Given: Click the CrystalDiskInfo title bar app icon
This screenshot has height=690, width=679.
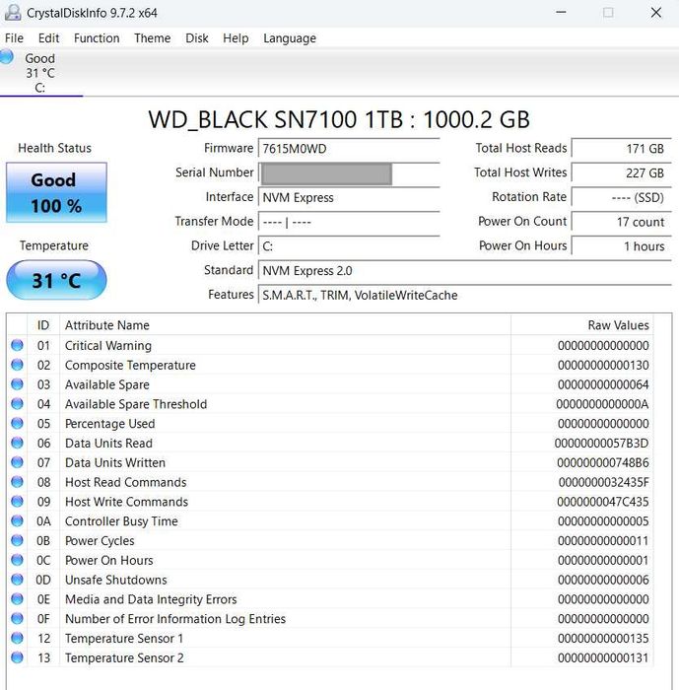Looking at the screenshot, I should pos(13,12).
